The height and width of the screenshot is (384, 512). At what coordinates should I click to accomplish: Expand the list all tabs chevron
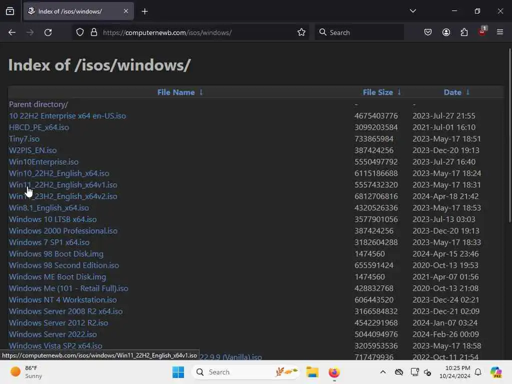pos(412,11)
